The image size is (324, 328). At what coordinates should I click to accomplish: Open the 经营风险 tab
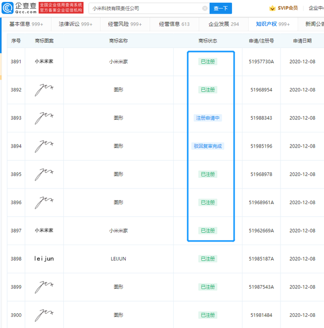pos(125,24)
